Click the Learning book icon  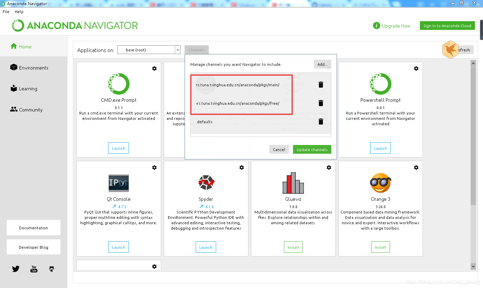(14, 88)
